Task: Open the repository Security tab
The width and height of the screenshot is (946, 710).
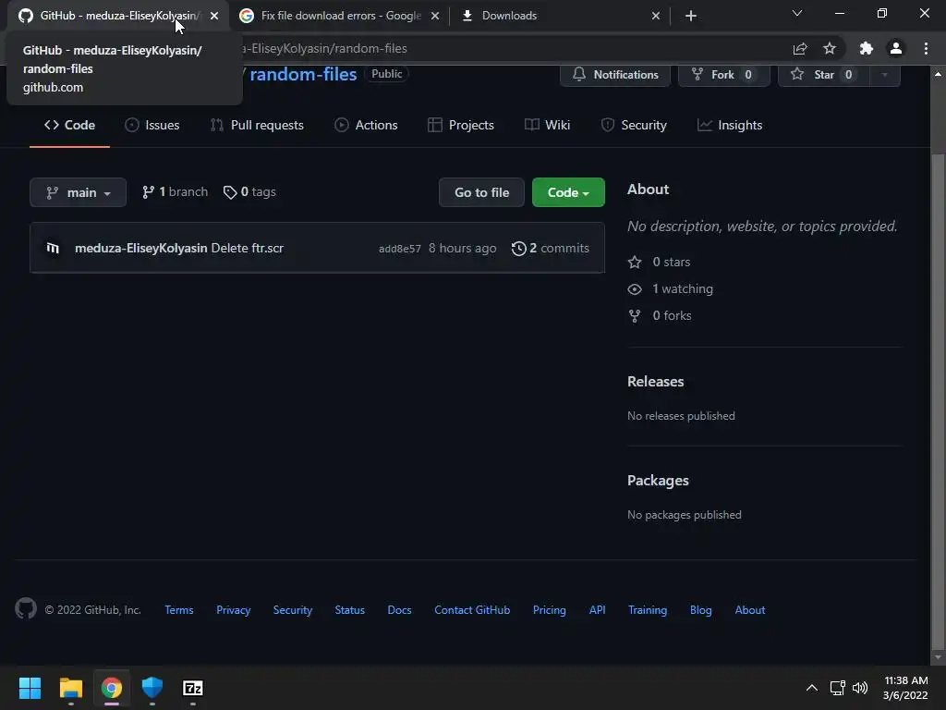Action: 634,125
